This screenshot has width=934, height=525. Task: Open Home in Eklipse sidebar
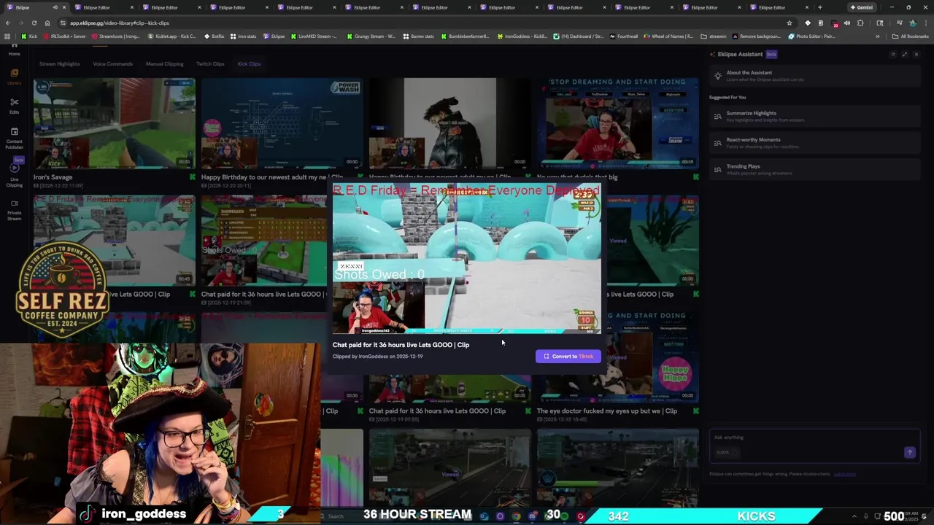pos(14,52)
